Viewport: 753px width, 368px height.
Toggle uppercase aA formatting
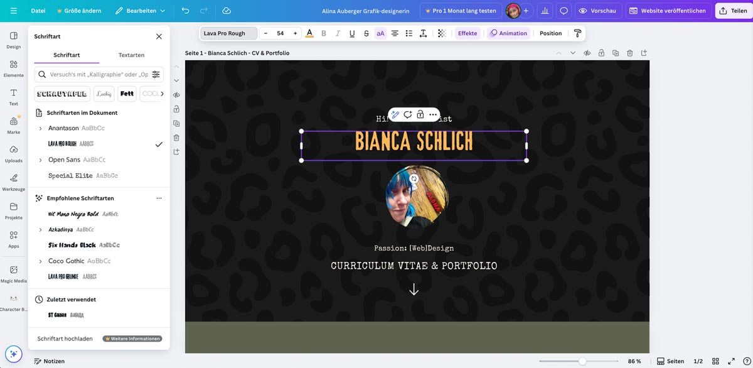click(380, 33)
